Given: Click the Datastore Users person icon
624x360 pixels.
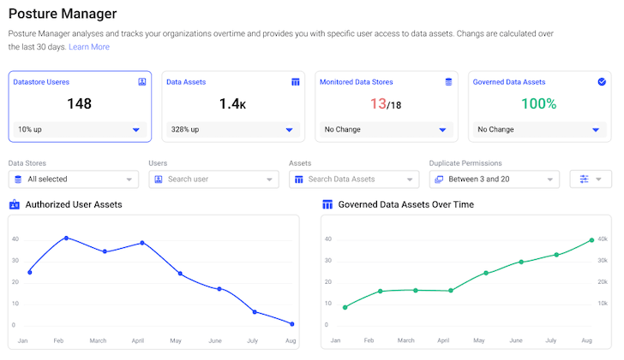Looking at the screenshot, I should [142, 82].
